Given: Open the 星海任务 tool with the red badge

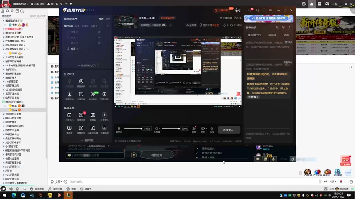Looking at the screenshot, I should (x=81, y=115).
